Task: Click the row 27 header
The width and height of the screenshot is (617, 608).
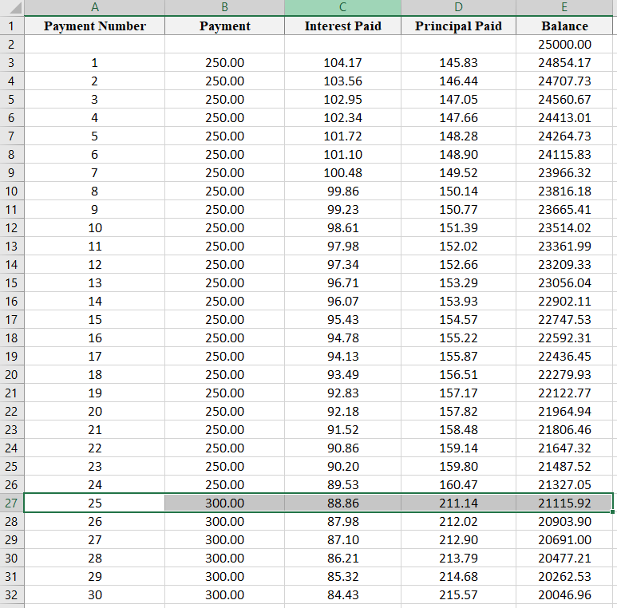Action: pyautogui.click(x=11, y=503)
